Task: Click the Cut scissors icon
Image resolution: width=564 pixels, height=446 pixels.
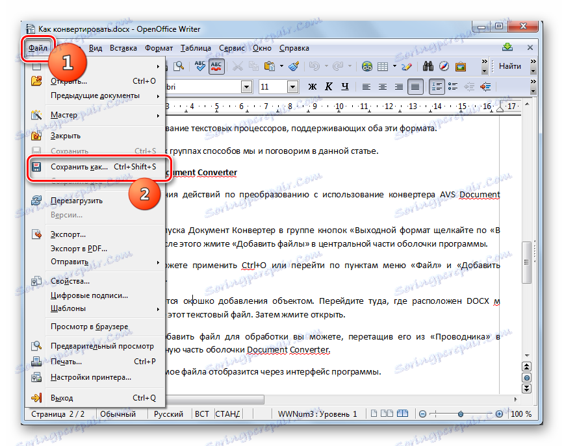Action: pyautogui.click(x=237, y=66)
